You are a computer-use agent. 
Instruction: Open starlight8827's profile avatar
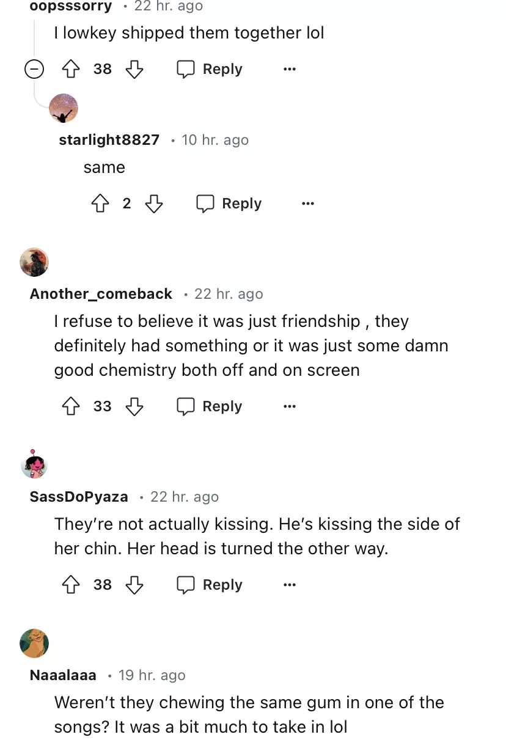pyautogui.click(x=64, y=108)
